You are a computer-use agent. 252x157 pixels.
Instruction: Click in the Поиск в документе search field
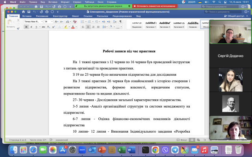click(223, 12)
